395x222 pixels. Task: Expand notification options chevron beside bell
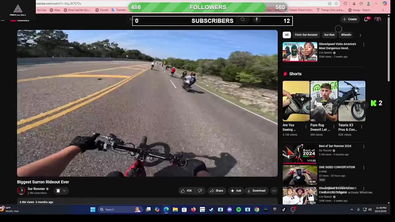tap(64, 191)
